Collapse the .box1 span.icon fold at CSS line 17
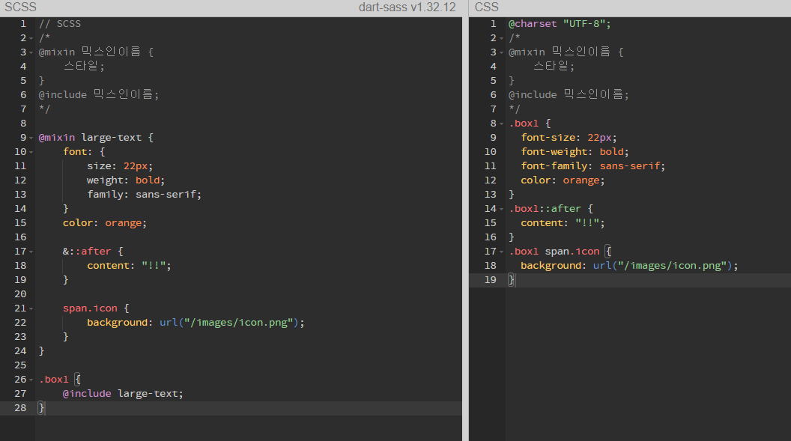The image size is (791, 441). coord(501,252)
